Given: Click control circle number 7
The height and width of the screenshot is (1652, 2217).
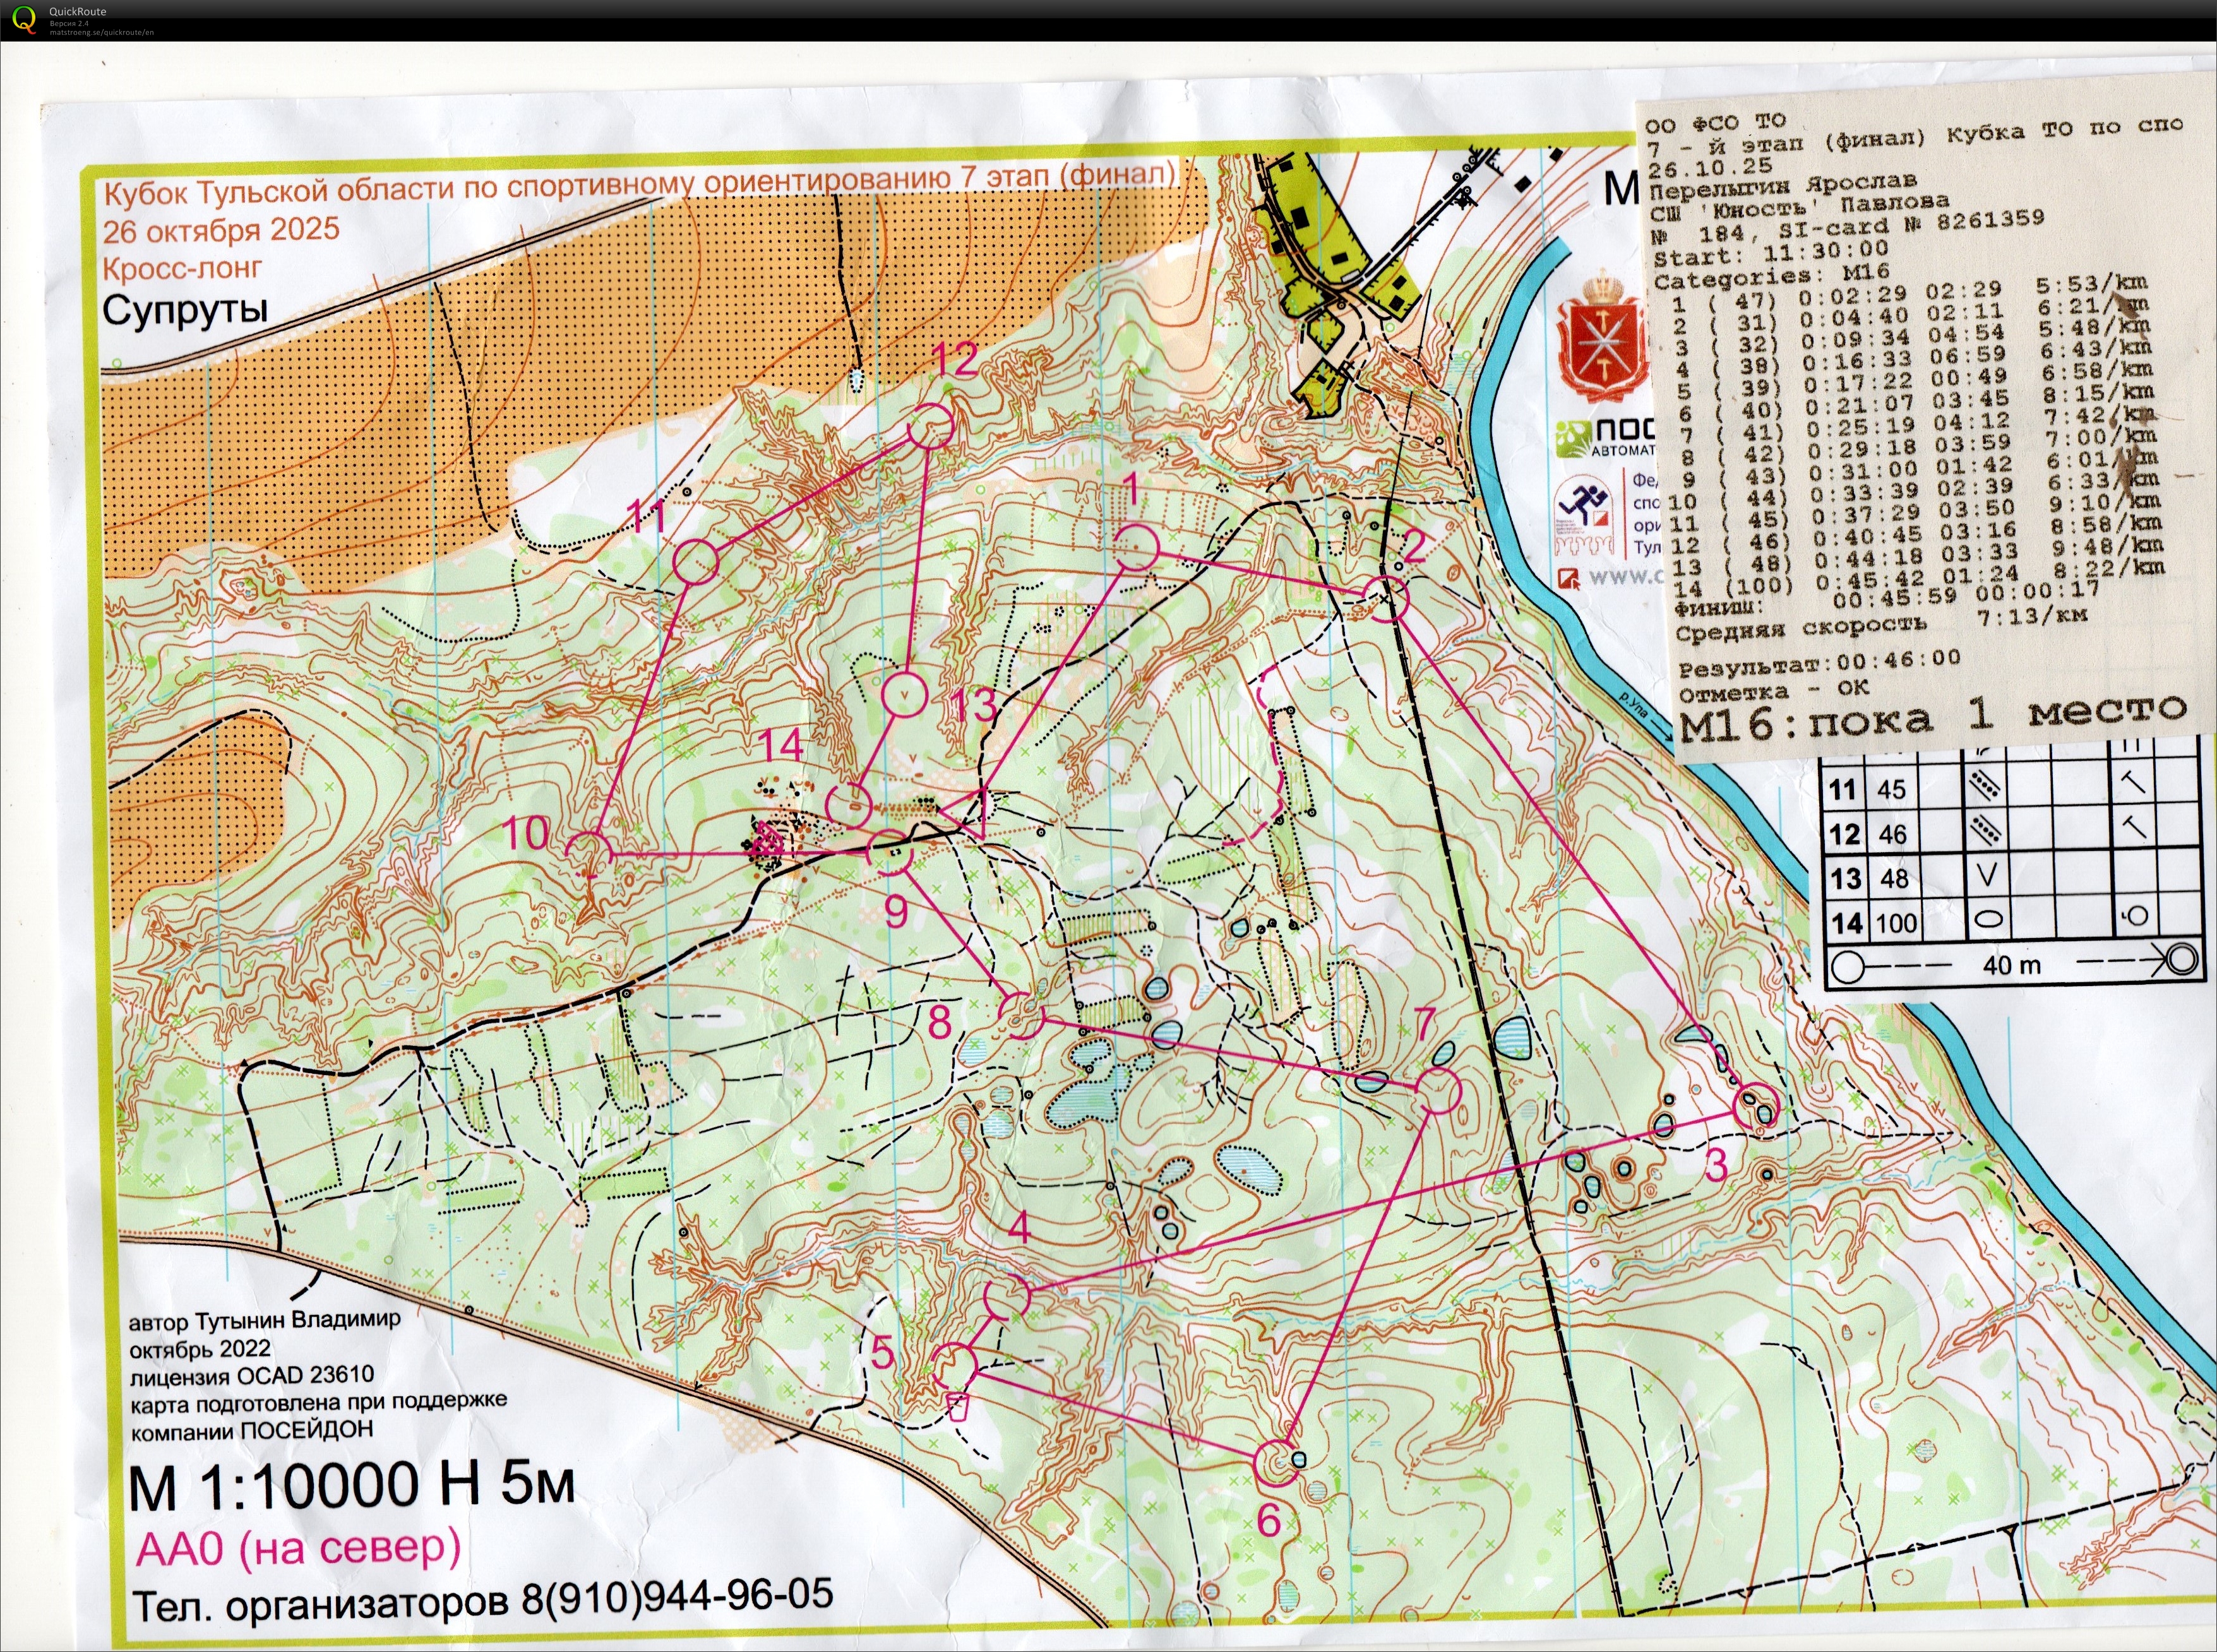Looking at the screenshot, I should [1439, 1090].
